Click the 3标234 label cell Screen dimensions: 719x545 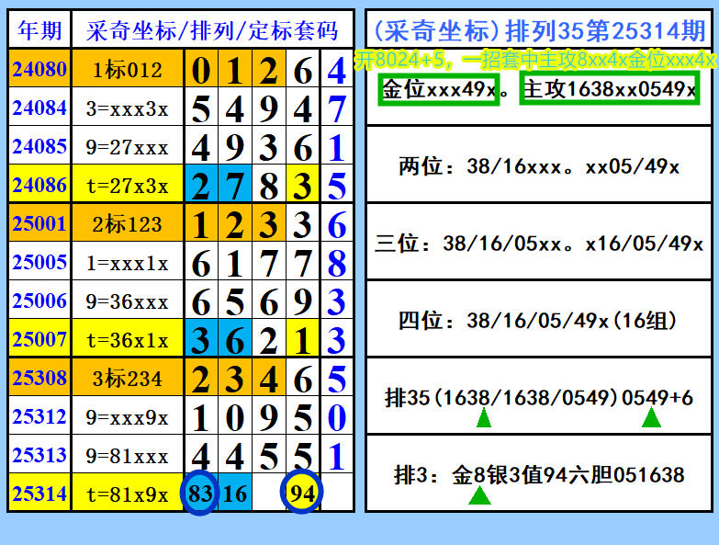[x=128, y=378]
